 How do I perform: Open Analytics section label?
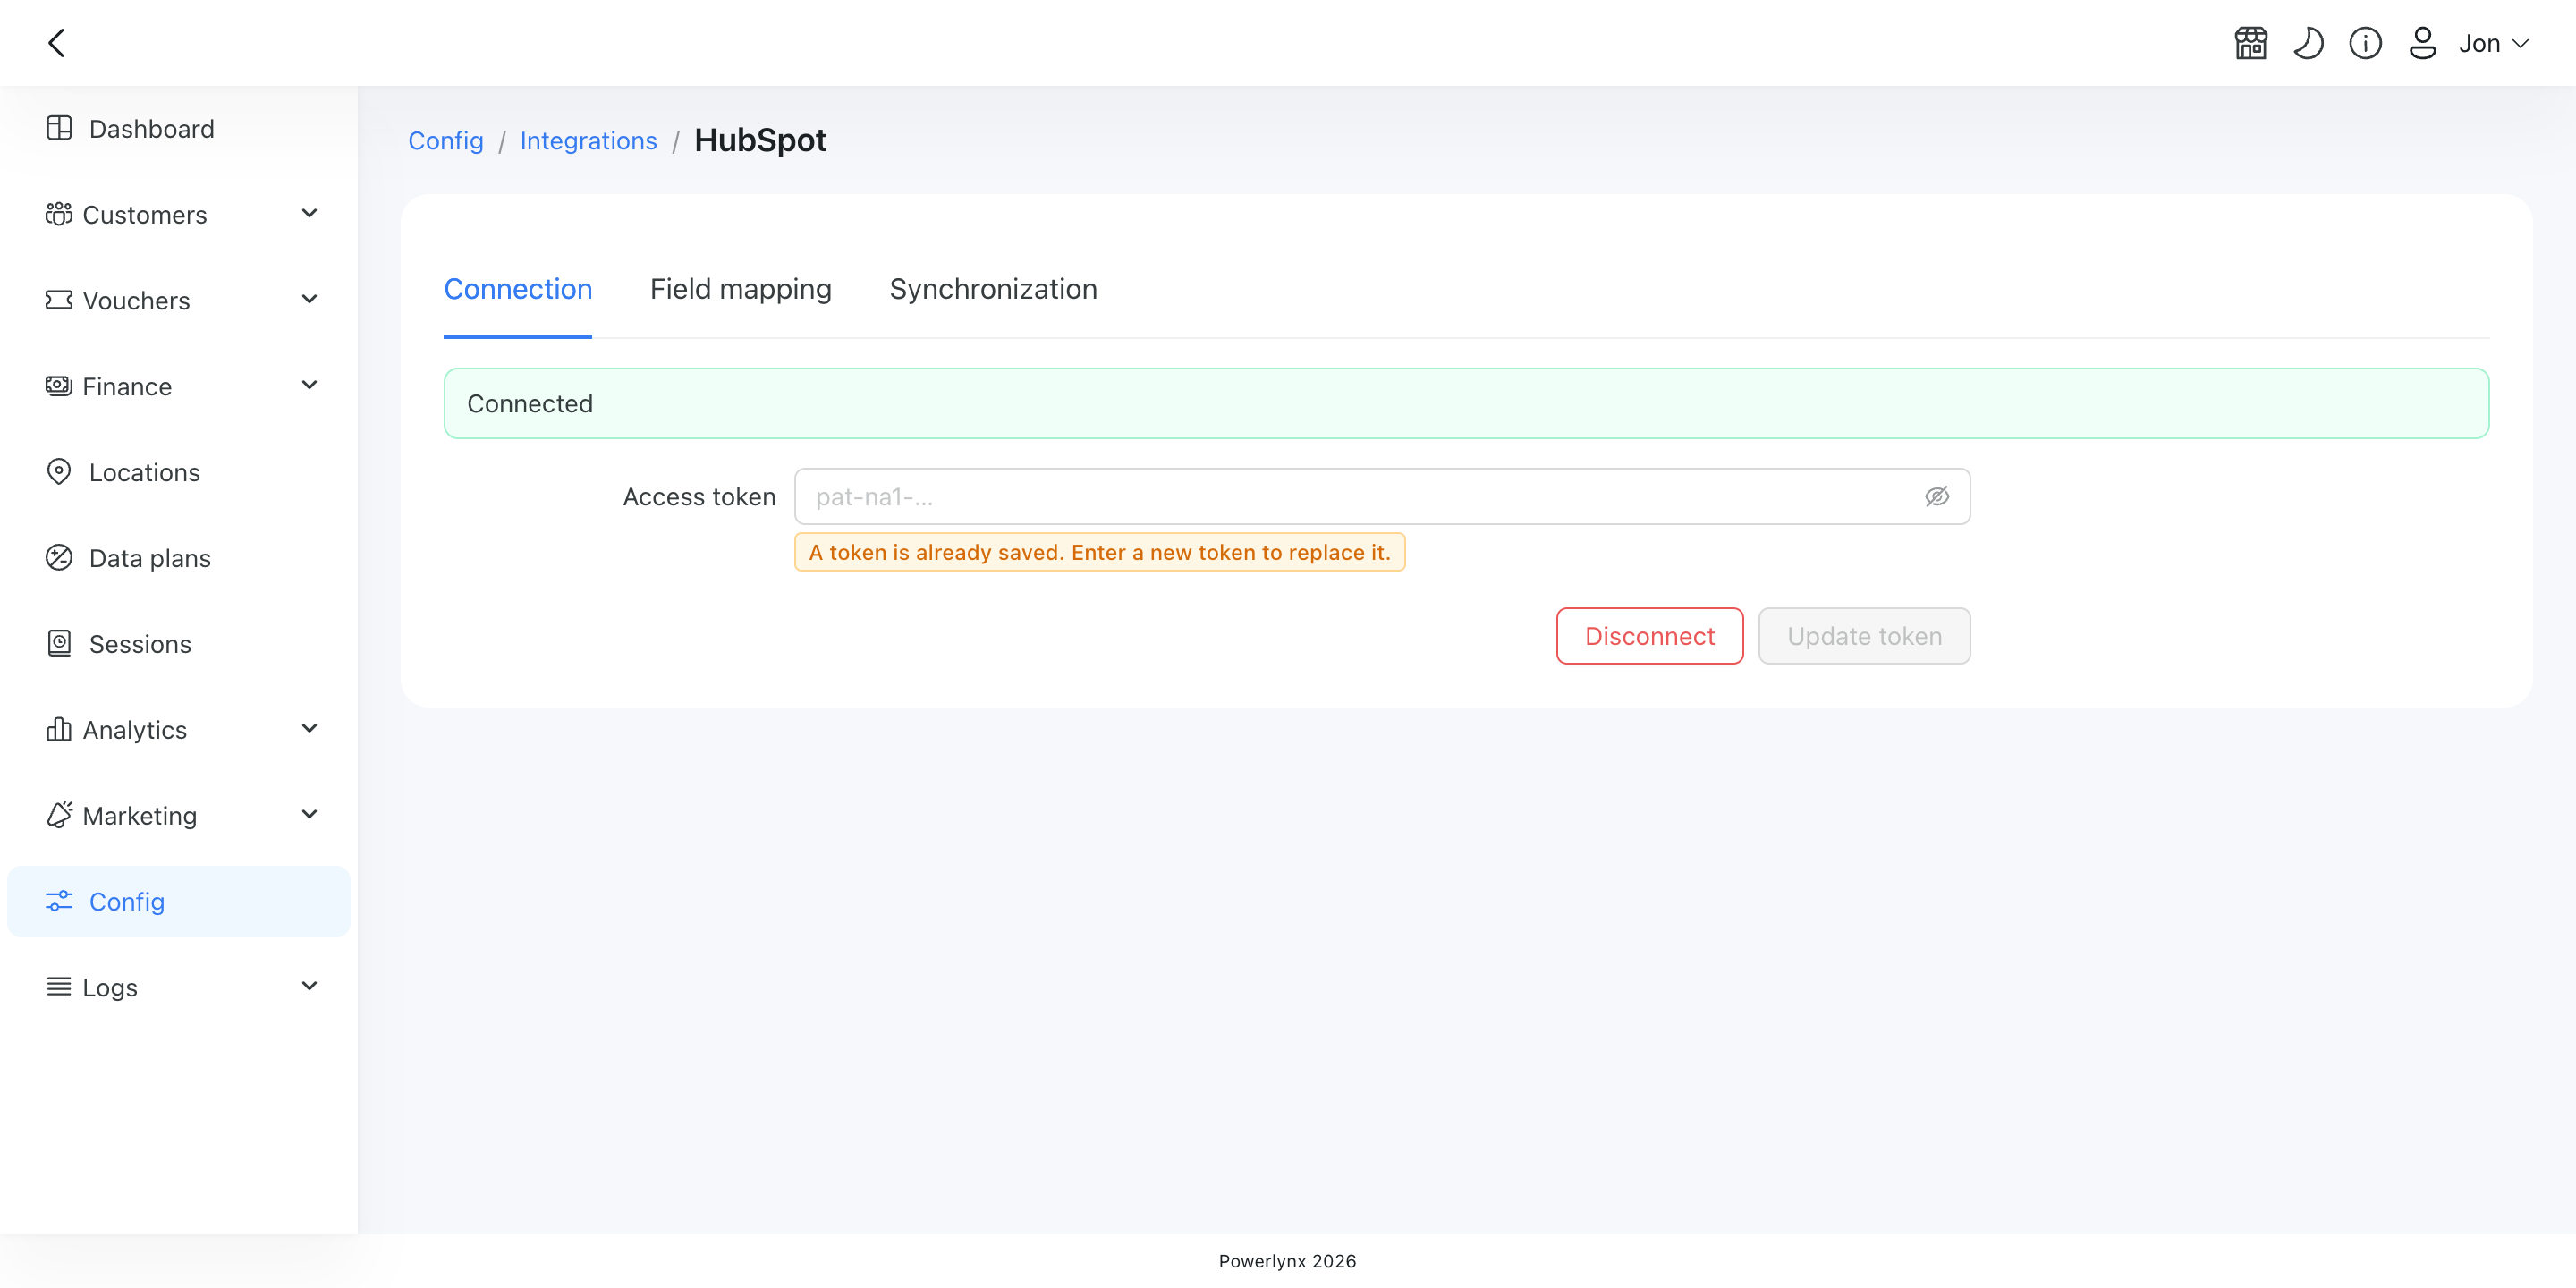[x=135, y=729]
